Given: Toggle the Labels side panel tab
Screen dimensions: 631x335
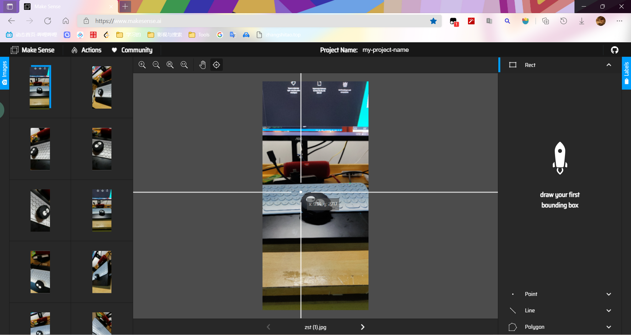Looking at the screenshot, I should [x=626, y=73].
